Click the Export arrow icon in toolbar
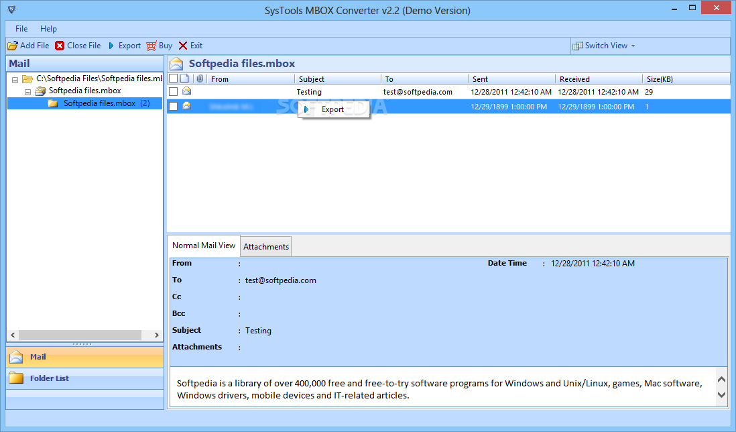This screenshot has width=736, height=432. tap(111, 46)
